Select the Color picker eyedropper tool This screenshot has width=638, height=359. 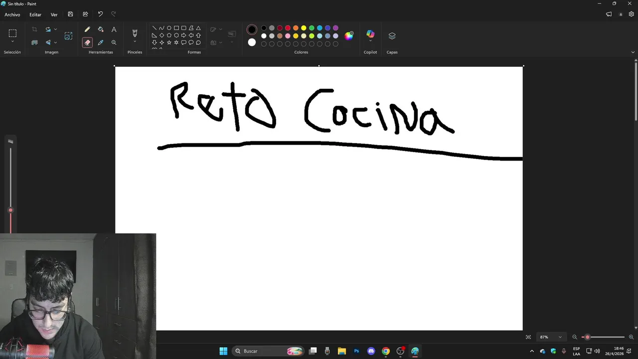click(101, 42)
